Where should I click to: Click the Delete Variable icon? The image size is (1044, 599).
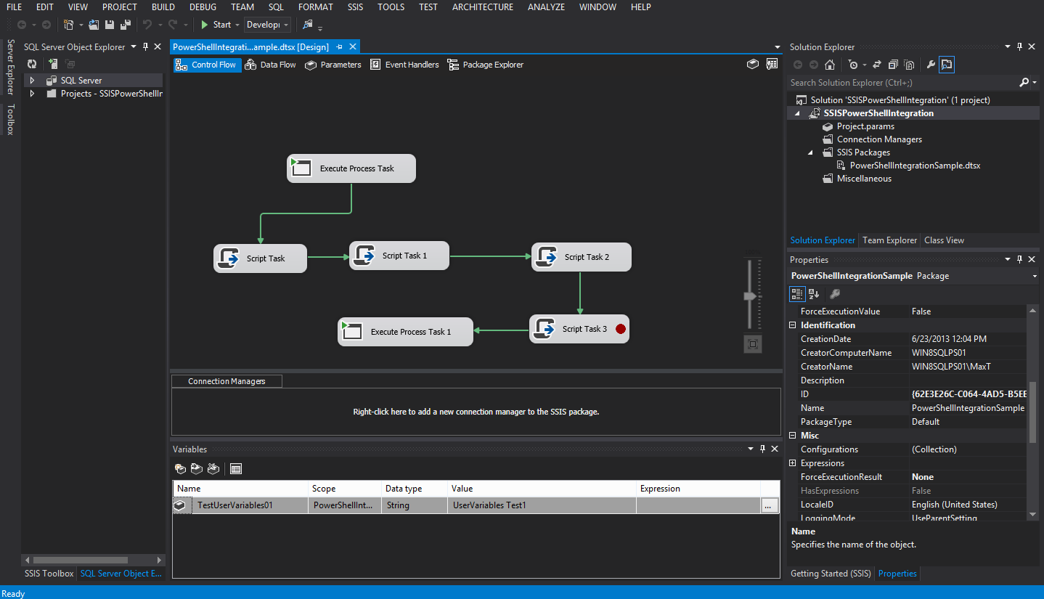(213, 468)
